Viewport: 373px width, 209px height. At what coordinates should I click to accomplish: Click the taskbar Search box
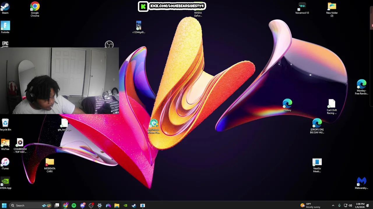(31, 206)
